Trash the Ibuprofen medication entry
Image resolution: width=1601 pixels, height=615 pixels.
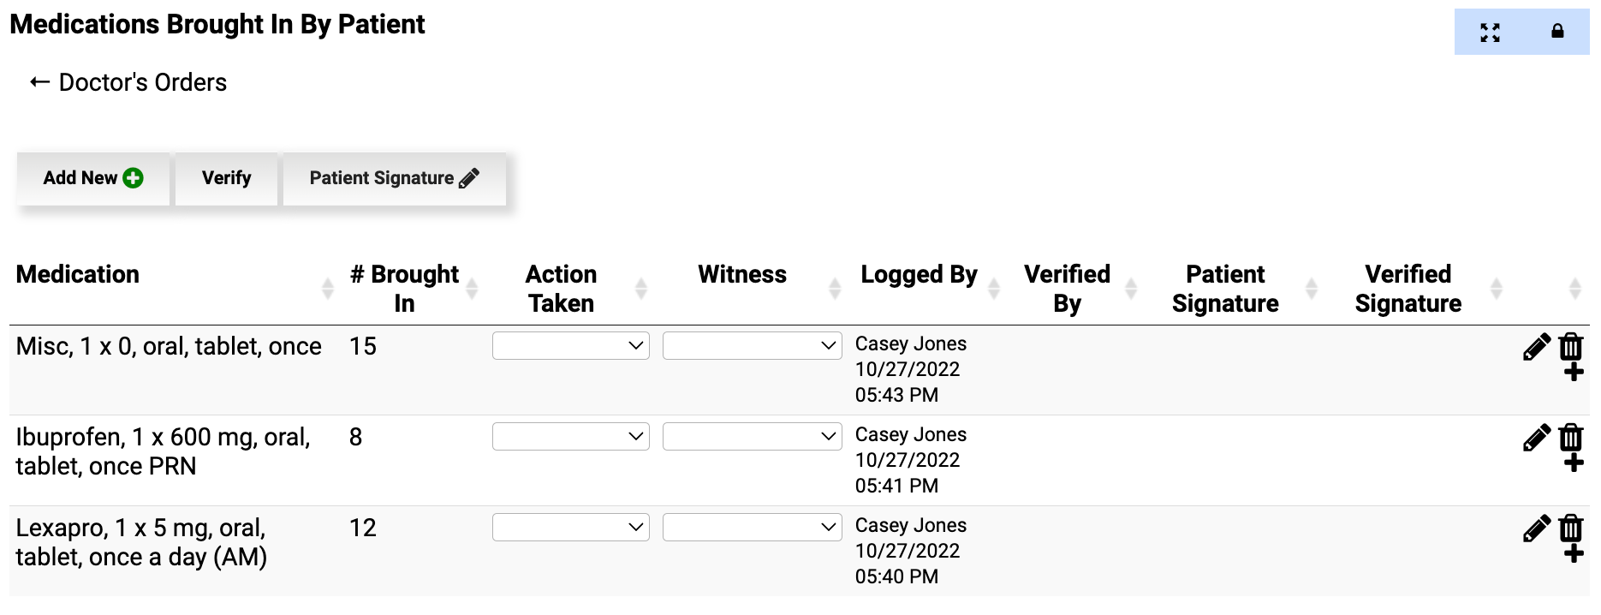(x=1571, y=437)
